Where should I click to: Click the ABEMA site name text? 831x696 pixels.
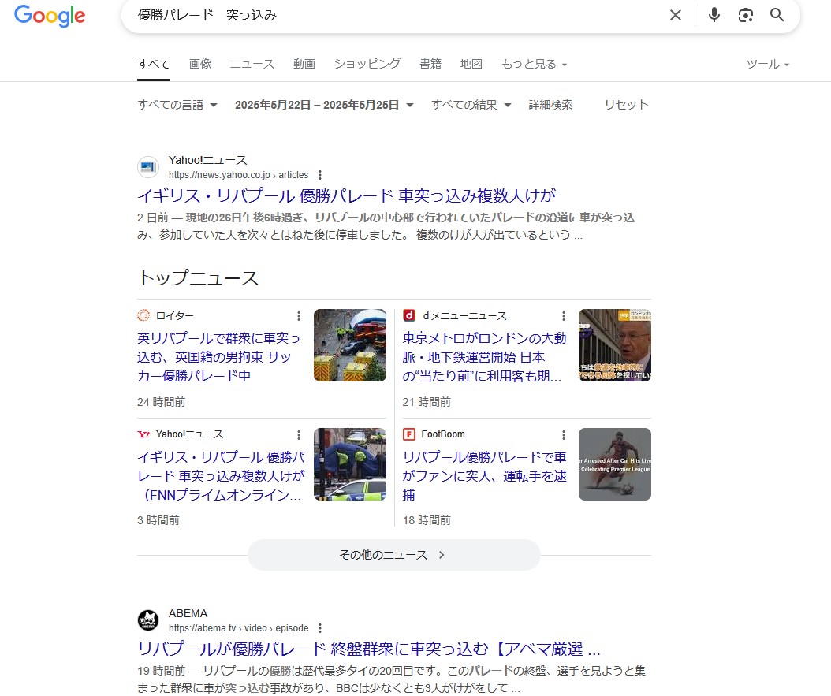pyautogui.click(x=188, y=613)
